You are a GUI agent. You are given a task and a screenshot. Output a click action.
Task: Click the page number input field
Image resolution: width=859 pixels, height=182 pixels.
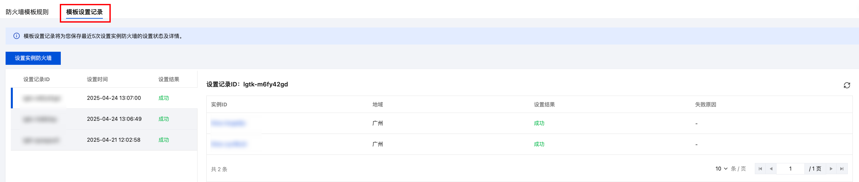tap(790, 169)
